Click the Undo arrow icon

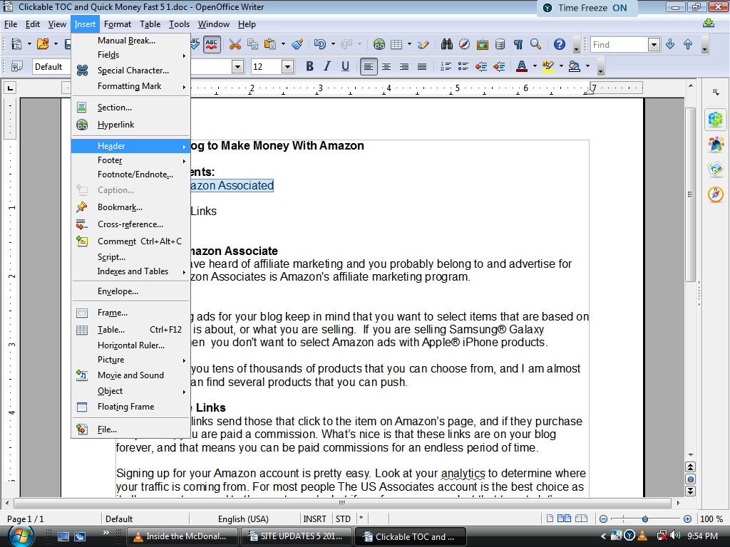click(320, 44)
